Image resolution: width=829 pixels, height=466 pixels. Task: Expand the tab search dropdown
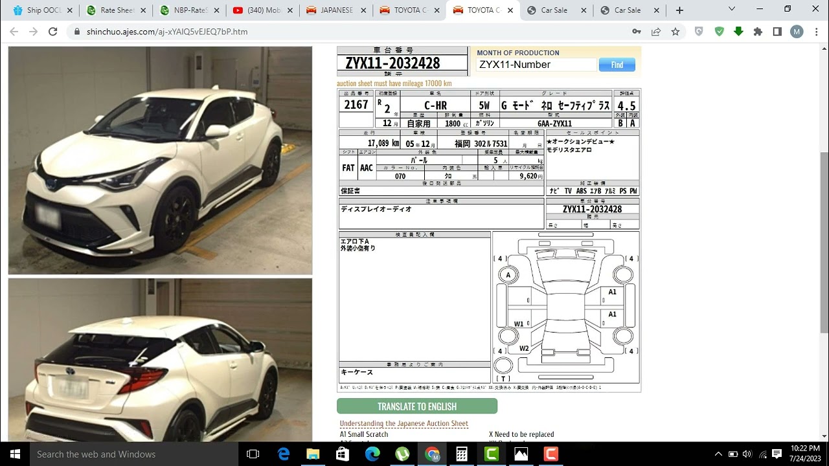tap(732, 9)
